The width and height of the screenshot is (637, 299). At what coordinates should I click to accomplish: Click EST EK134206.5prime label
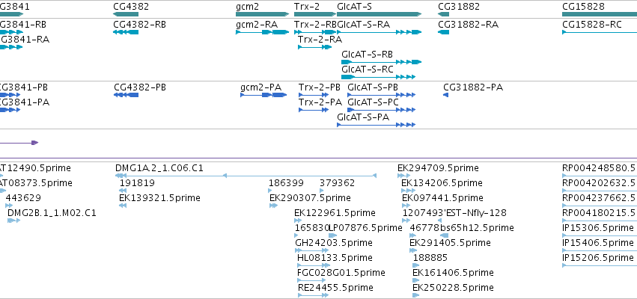(442, 183)
